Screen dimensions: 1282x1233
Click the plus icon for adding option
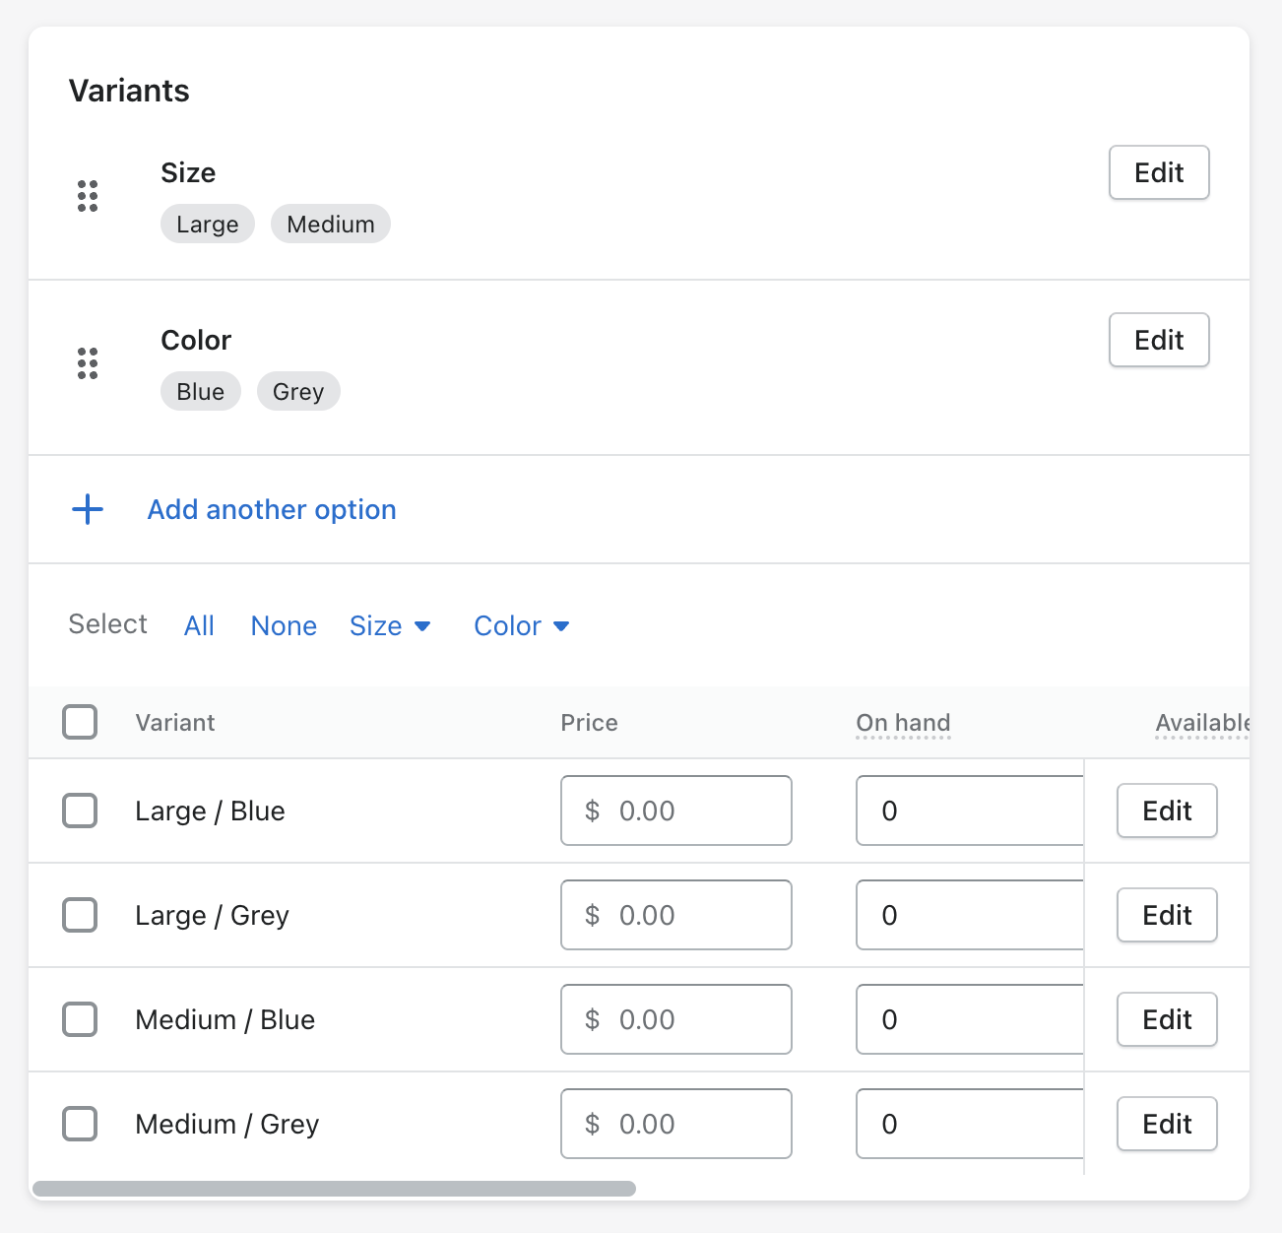(88, 509)
